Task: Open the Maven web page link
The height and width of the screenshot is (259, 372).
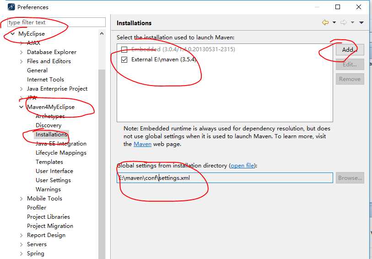Action: click(142, 144)
